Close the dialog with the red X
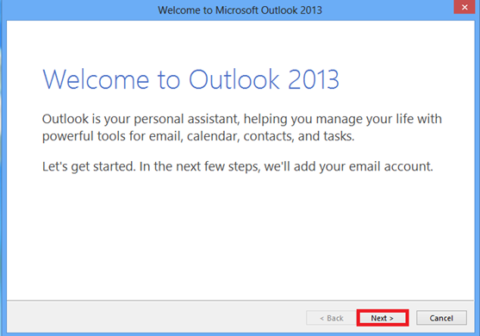 click(464, 7)
